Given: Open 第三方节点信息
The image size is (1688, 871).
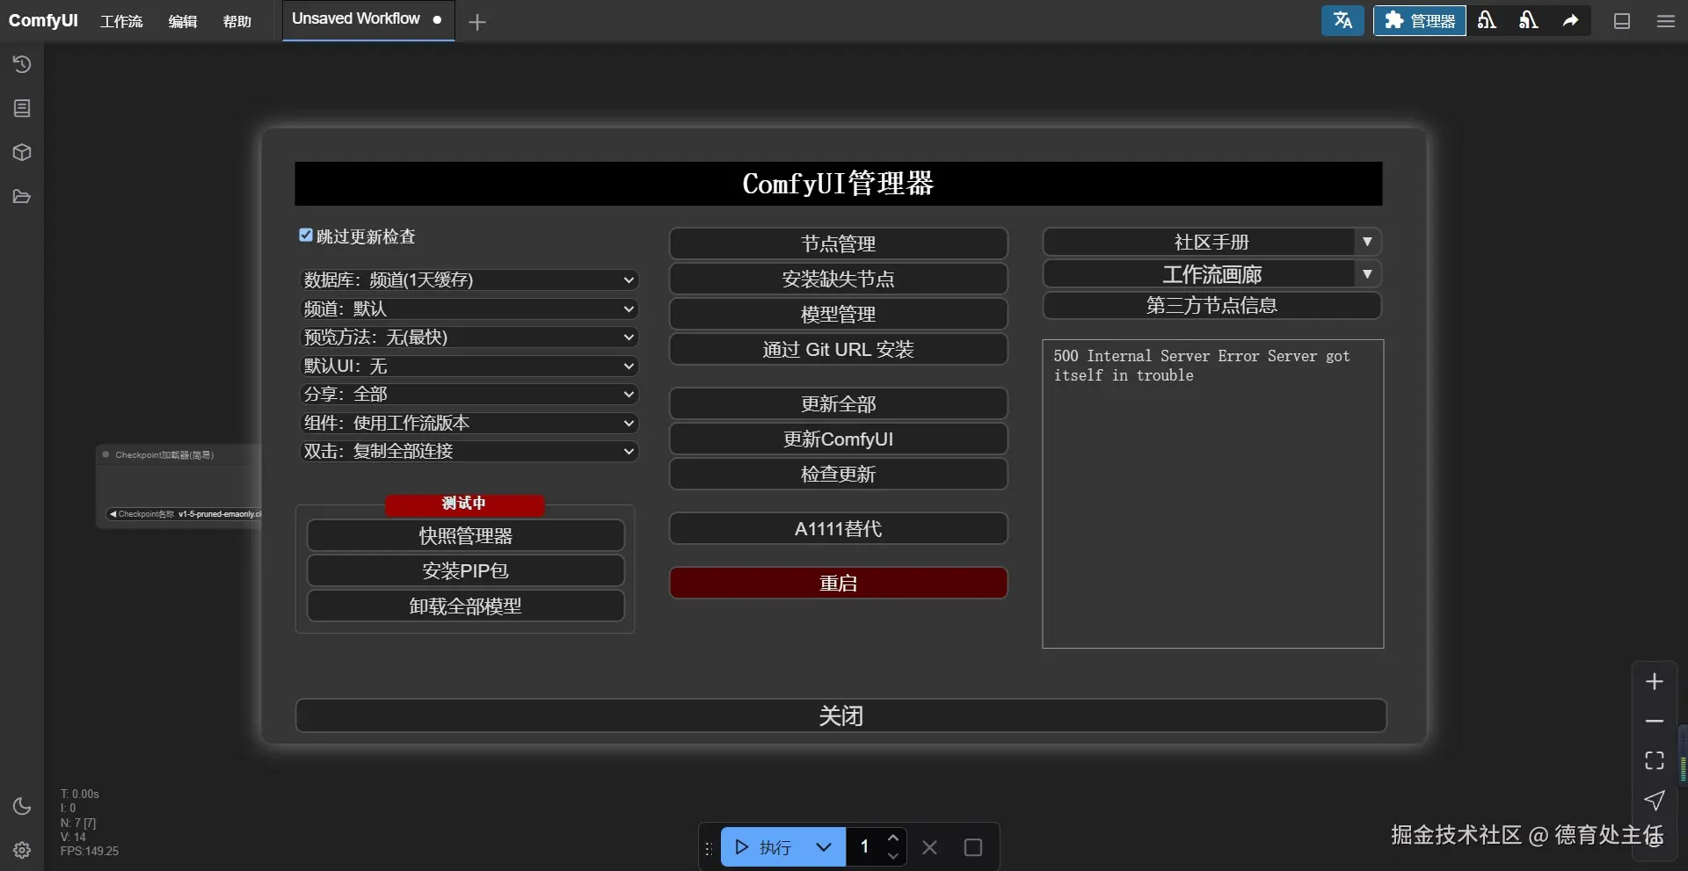Looking at the screenshot, I should point(1211,305).
